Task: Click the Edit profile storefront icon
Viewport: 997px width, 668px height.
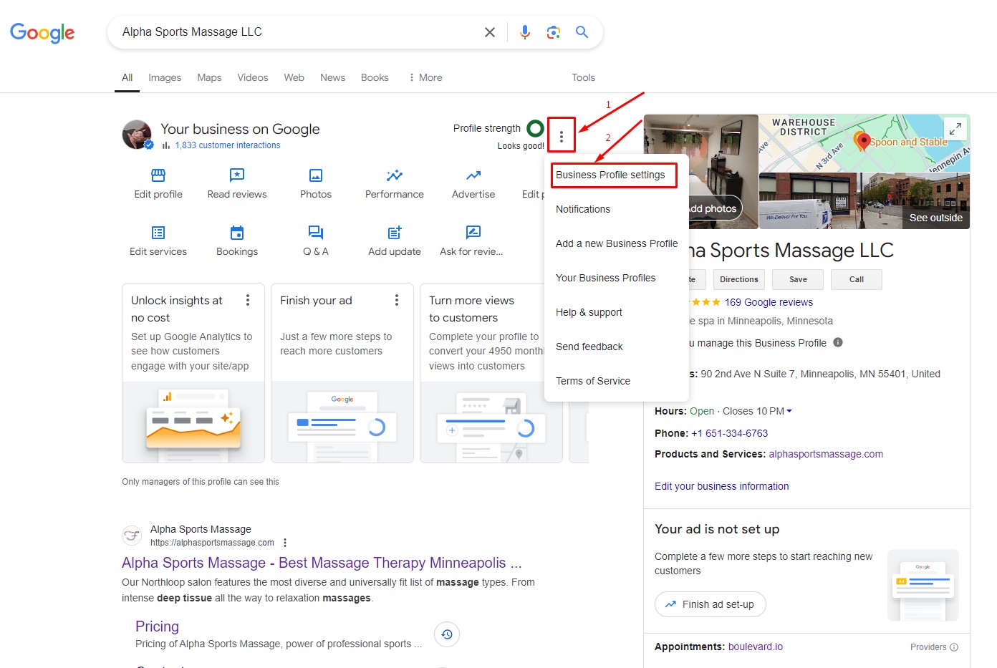Action: coord(158,175)
